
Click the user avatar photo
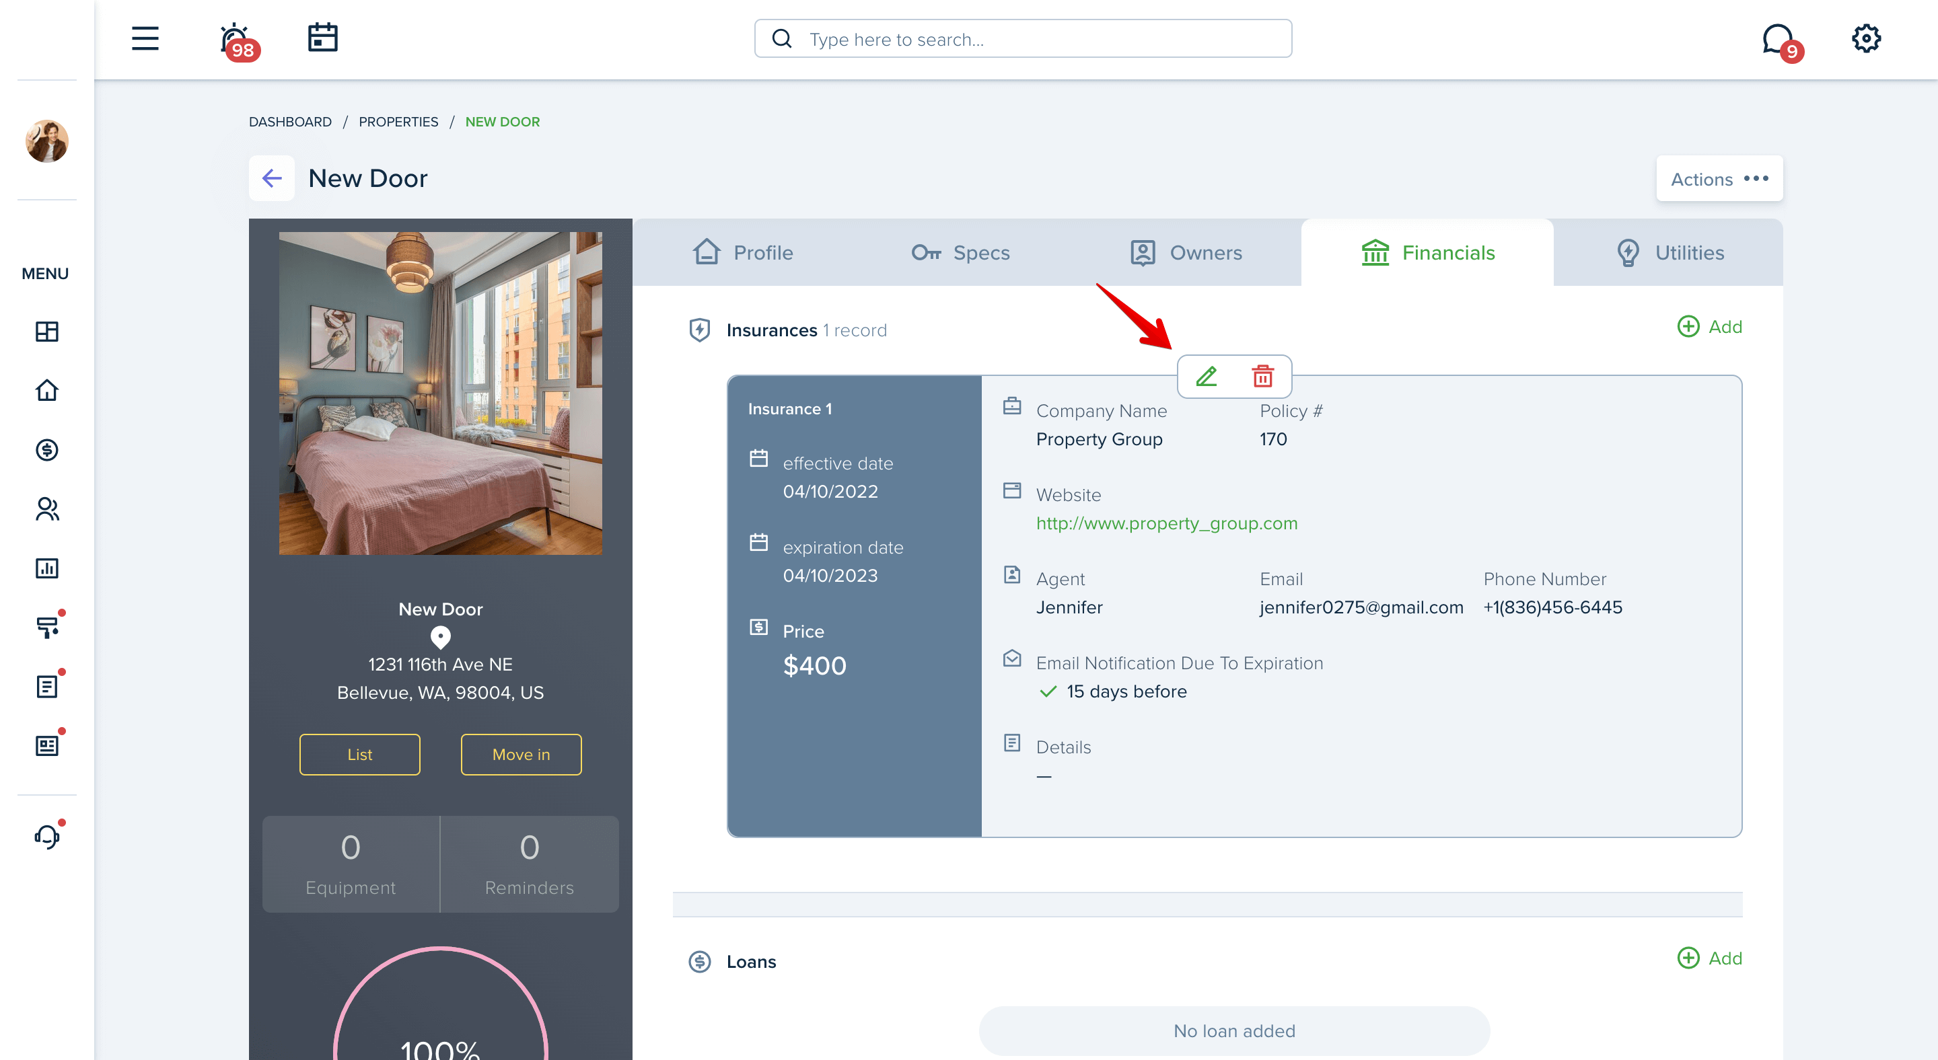(46, 141)
